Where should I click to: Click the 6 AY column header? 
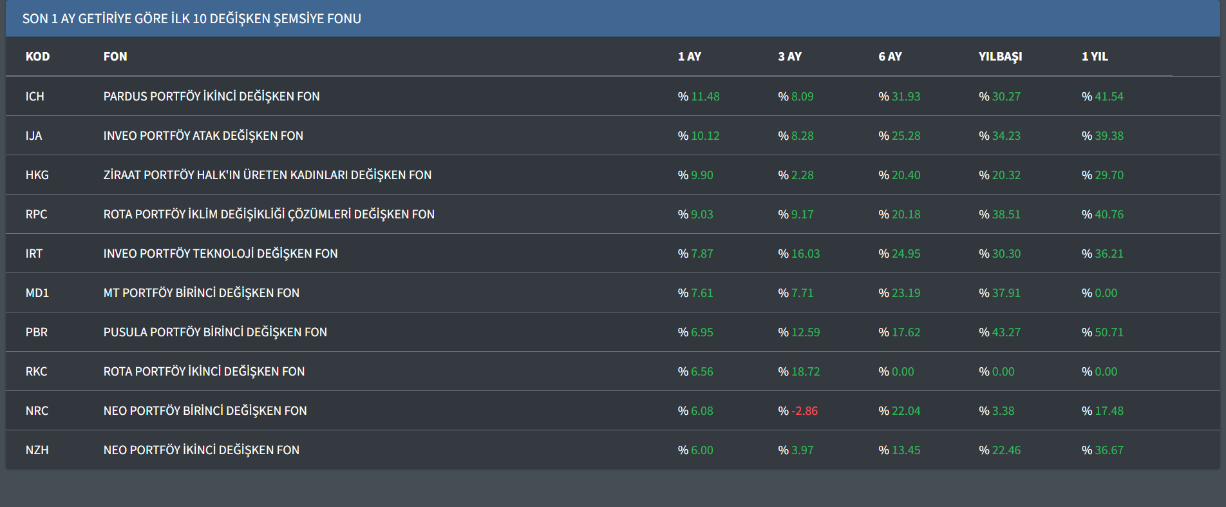(890, 57)
